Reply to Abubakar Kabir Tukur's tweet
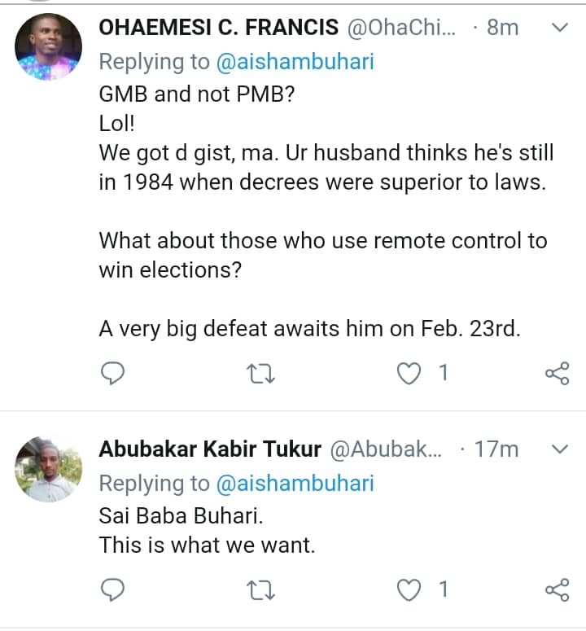This screenshot has width=586, height=631. coord(113,589)
